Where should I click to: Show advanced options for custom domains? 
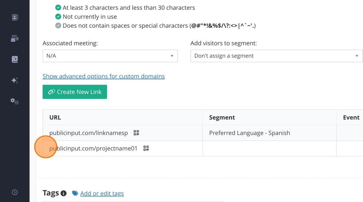[x=104, y=76]
